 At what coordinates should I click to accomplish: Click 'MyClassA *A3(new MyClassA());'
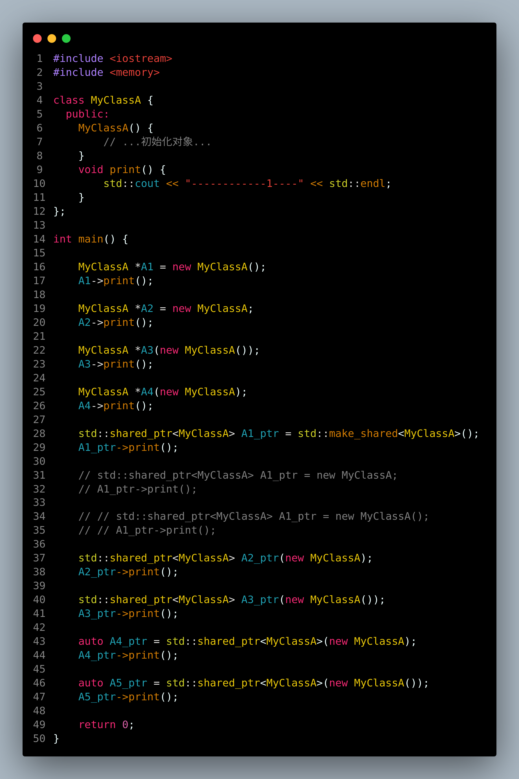pos(169,350)
